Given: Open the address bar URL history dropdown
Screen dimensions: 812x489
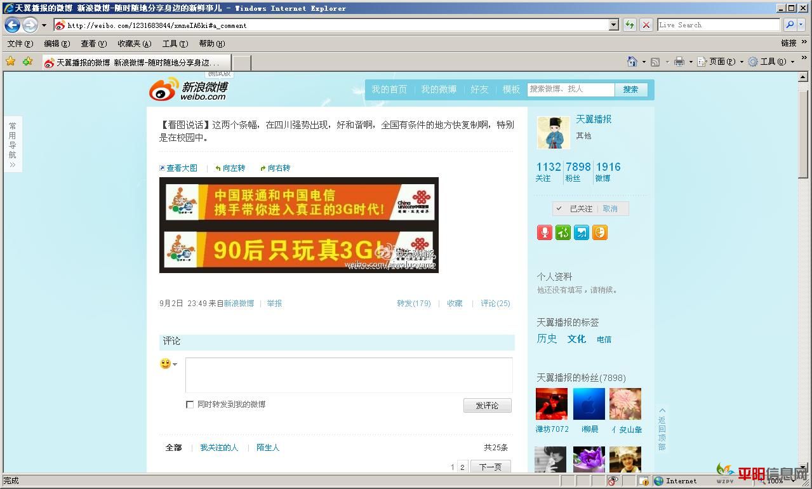Looking at the screenshot, I should pyautogui.click(x=613, y=25).
